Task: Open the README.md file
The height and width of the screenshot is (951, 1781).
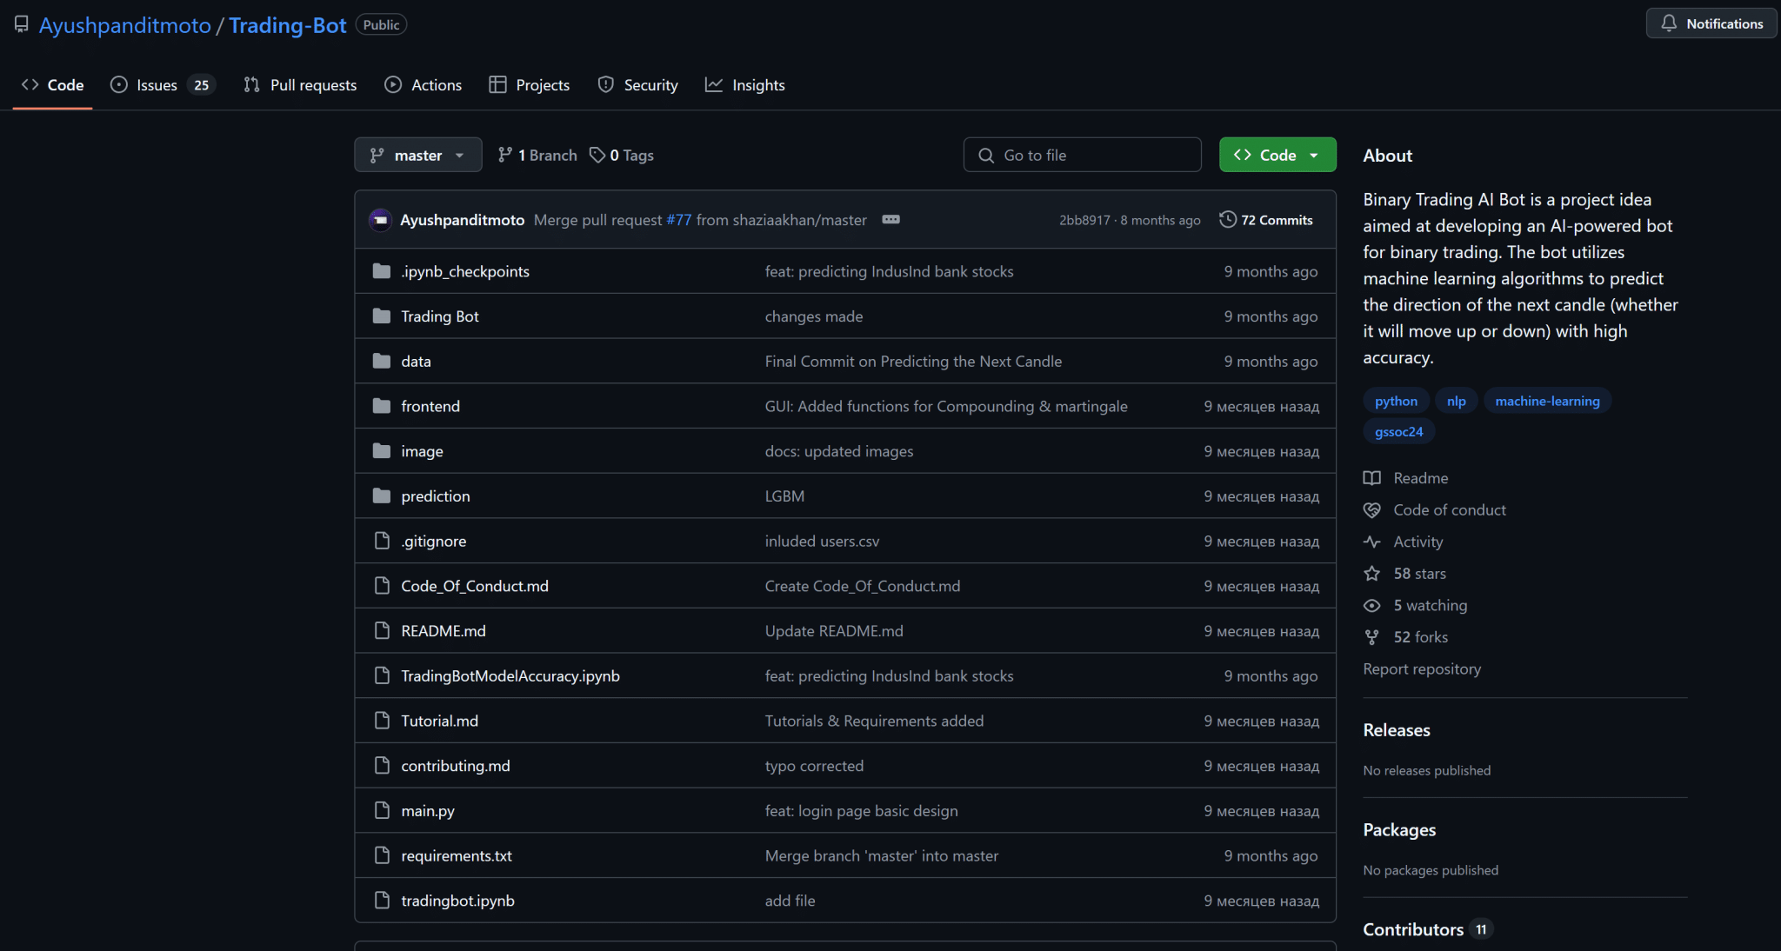Action: pyautogui.click(x=444, y=631)
